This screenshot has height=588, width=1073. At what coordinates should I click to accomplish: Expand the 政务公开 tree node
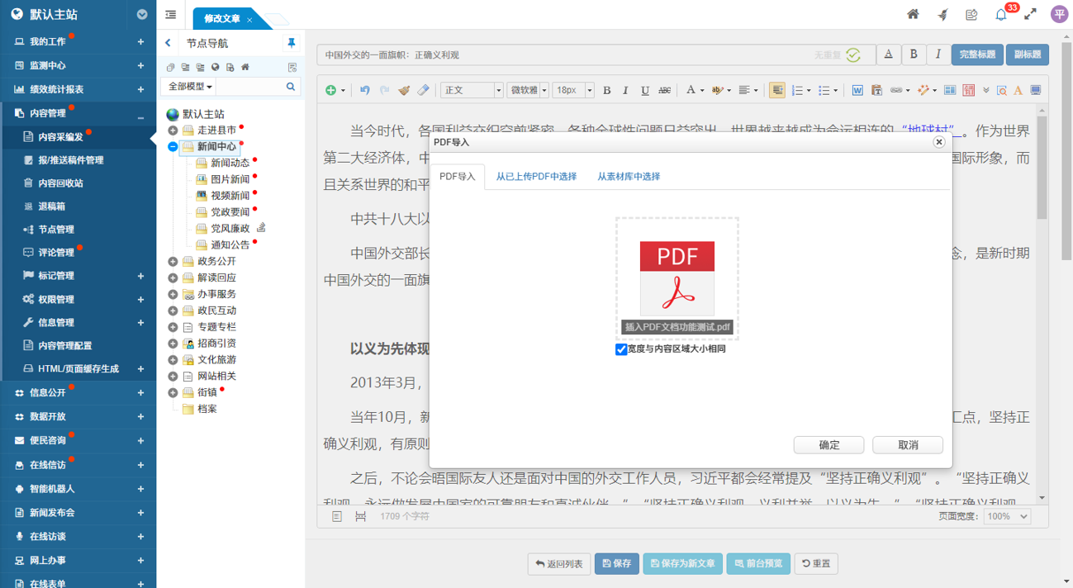[x=173, y=262]
